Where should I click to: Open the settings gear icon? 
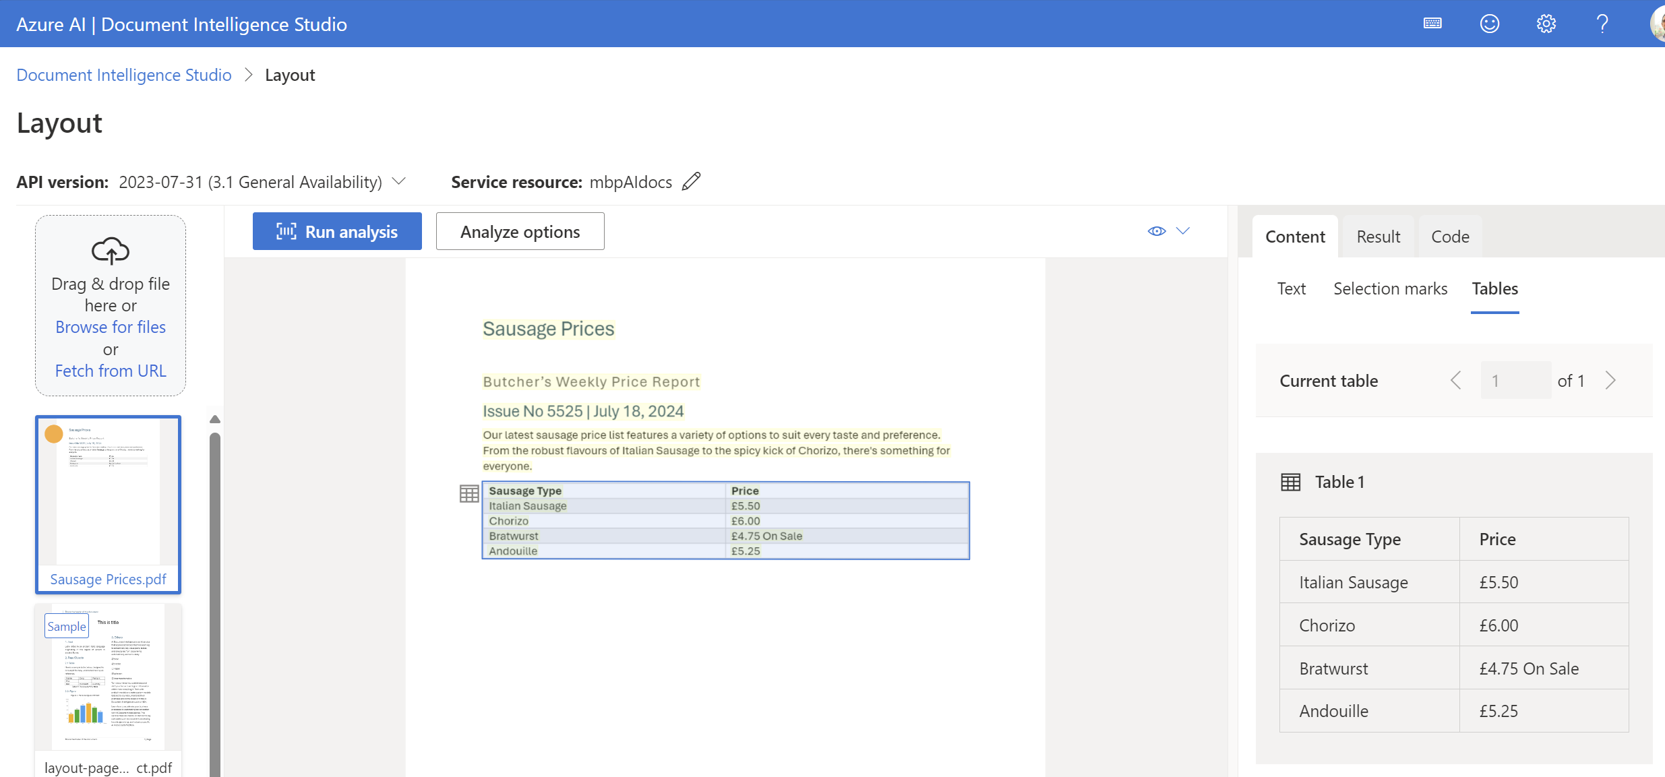pyautogui.click(x=1546, y=24)
